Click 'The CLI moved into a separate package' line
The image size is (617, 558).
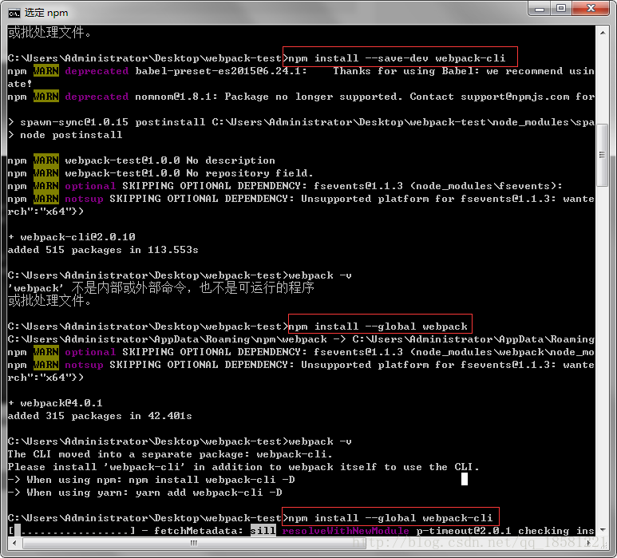pos(170,454)
